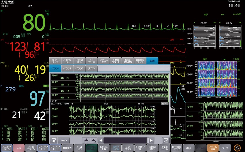
Task: Click the orange アラーム中断 button
Action: 213,148
